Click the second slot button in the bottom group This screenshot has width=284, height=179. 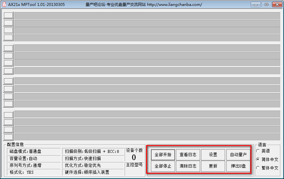pos(9,122)
